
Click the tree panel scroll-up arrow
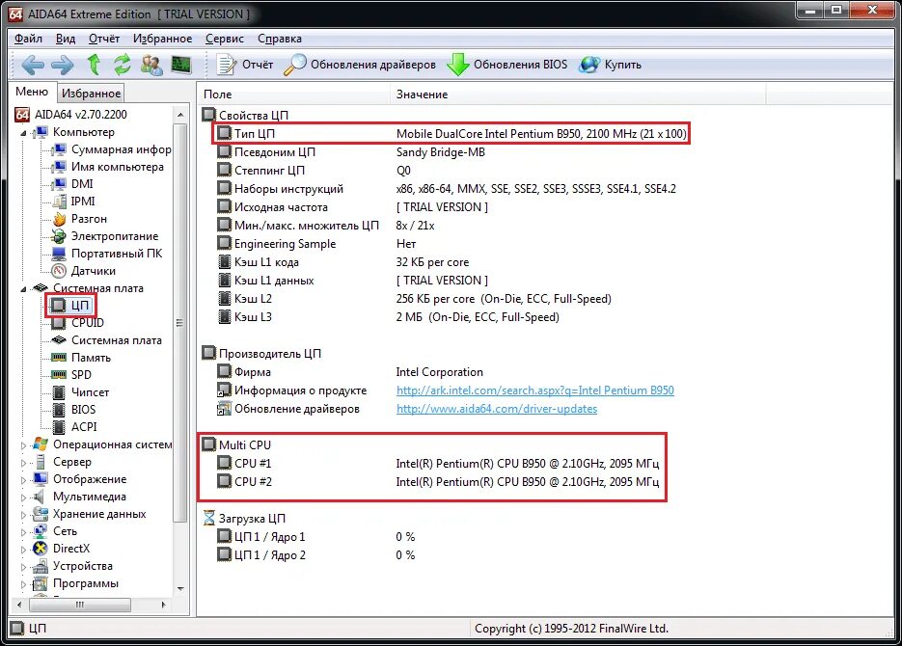(180, 115)
